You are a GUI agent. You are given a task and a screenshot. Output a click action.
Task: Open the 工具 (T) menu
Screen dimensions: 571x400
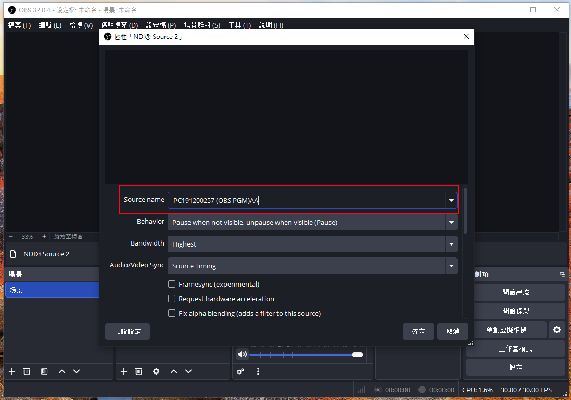click(239, 25)
